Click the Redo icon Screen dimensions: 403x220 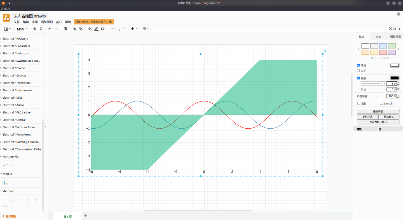(57, 29)
